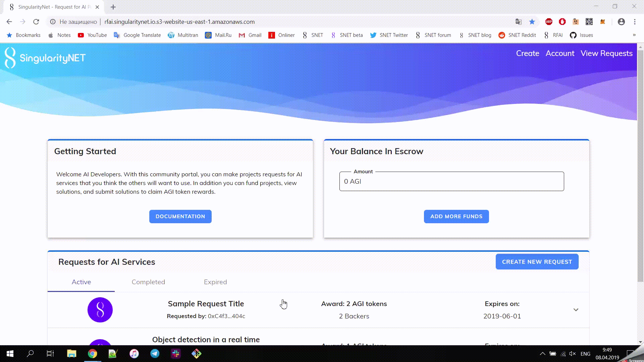Open Chrome profile account icon
Image resolution: width=644 pixels, height=362 pixels.
(x=621, y=22)
